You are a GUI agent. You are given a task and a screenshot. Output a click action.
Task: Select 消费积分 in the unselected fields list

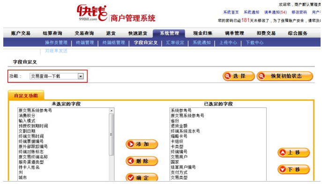[x=27, y=116]
